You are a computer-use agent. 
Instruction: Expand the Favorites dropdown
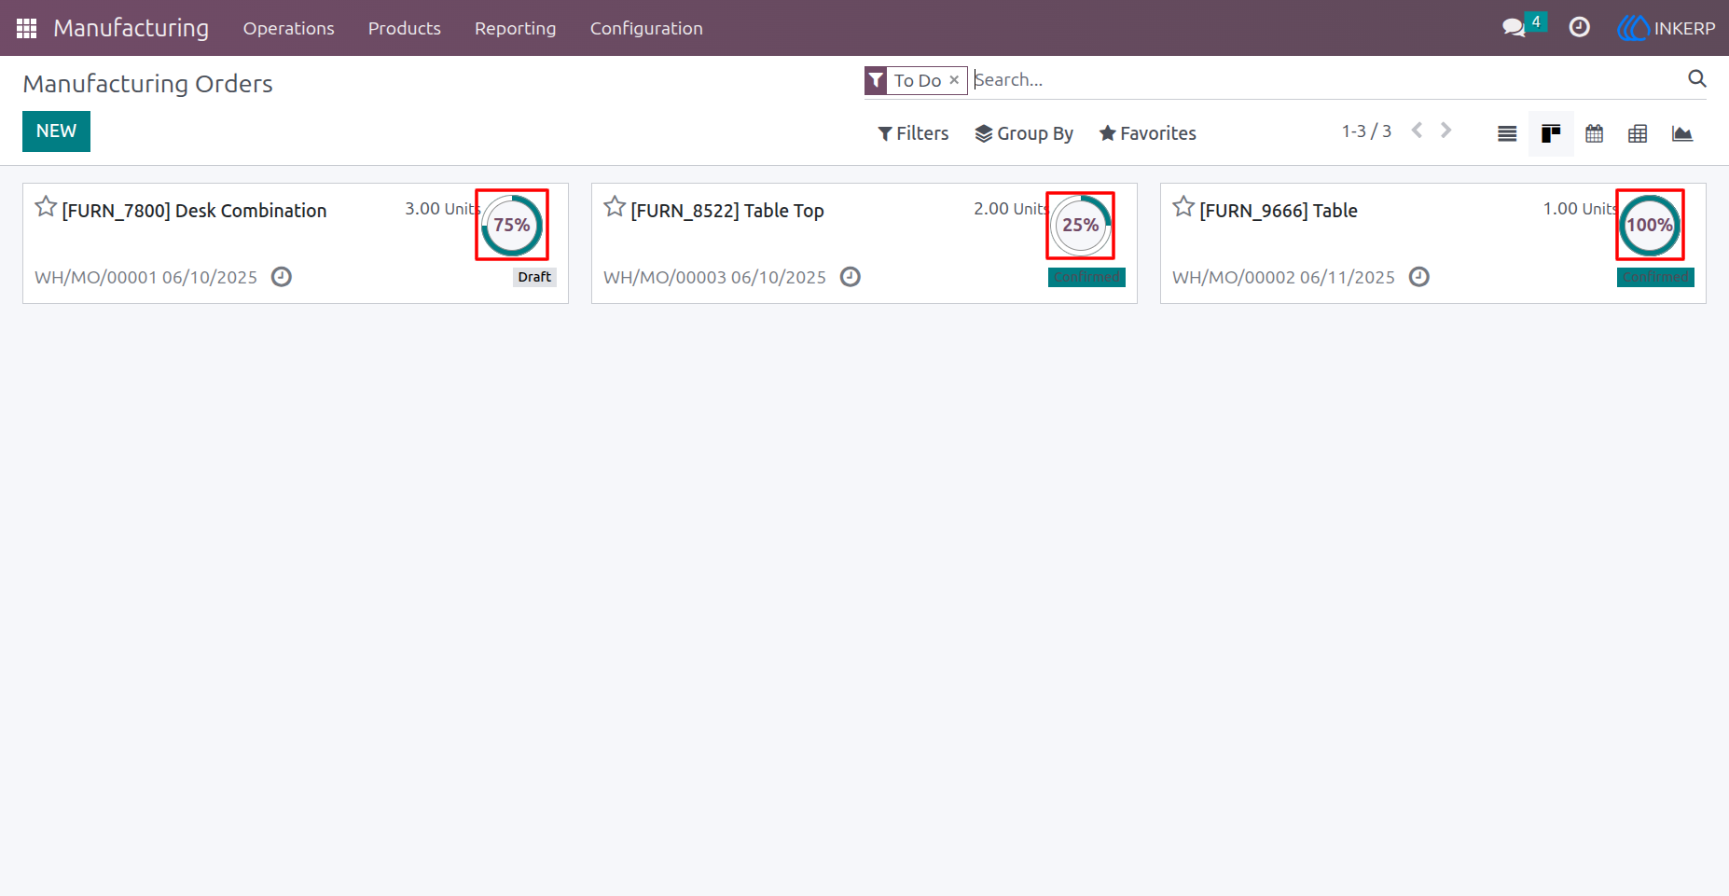point(1147,133)
